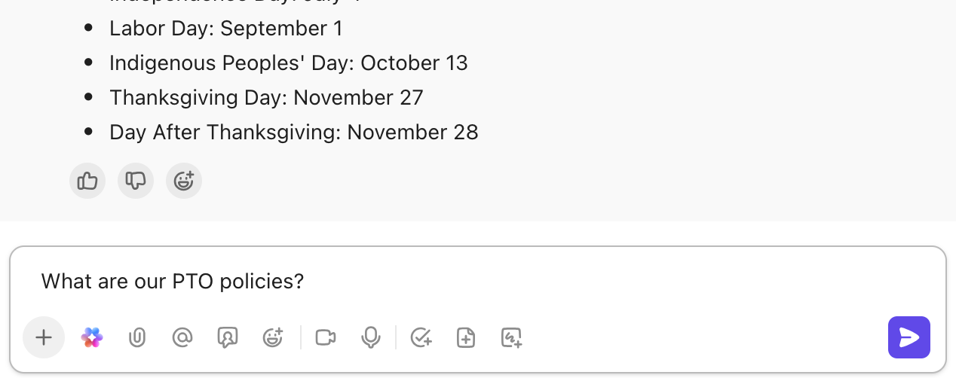Click the Indigenous Peoples' Day: October 13 entry

pos(288,63)
